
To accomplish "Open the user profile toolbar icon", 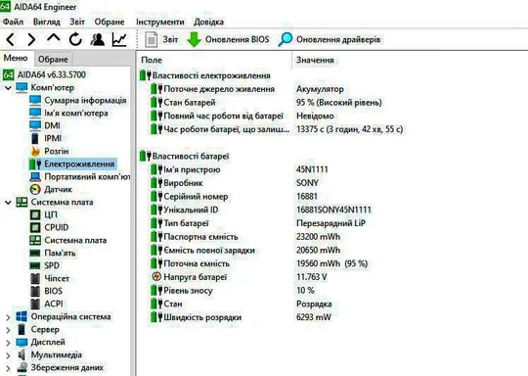I will pos(98,39).
